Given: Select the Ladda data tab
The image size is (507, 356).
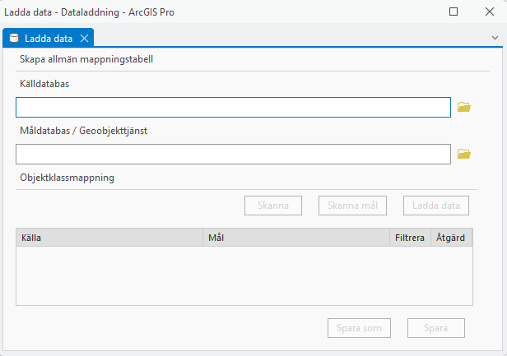Looking at the screenshot, I should tap(44, 39).
